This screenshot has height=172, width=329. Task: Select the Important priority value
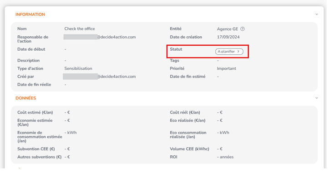[227, 68]
